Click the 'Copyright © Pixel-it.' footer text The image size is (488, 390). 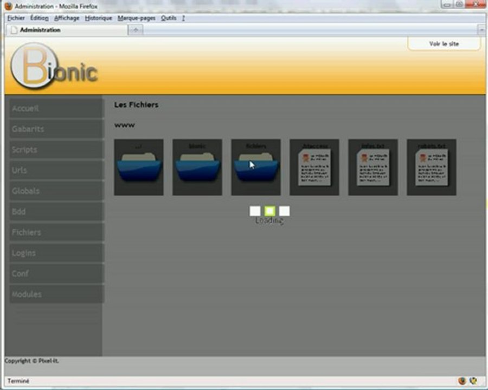pos(31,361)
